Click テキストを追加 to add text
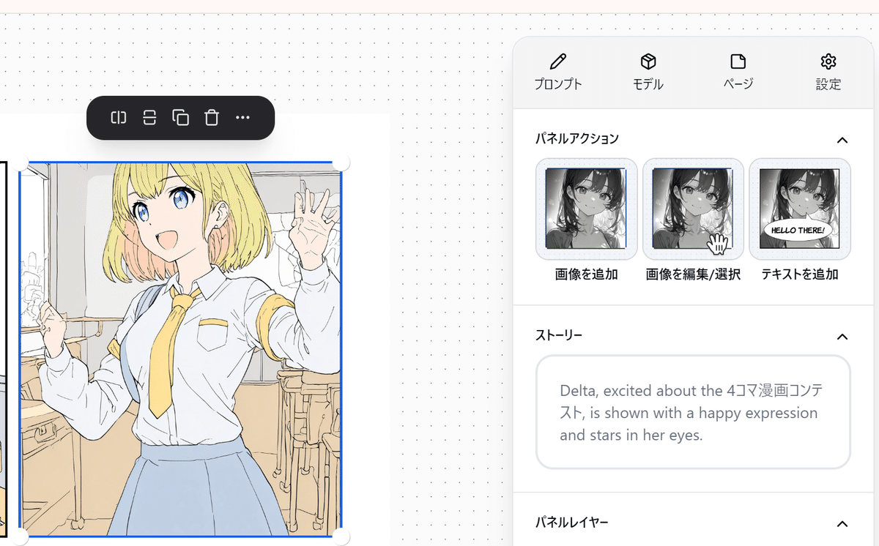The image size is (879, 546). point(800,209)
